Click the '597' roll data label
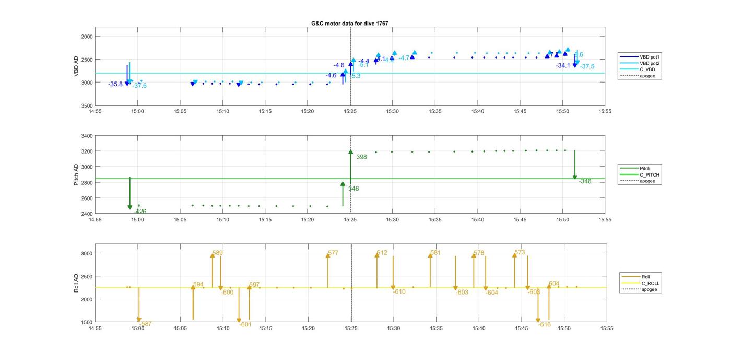The image size is (731, 362). [254, 285]
